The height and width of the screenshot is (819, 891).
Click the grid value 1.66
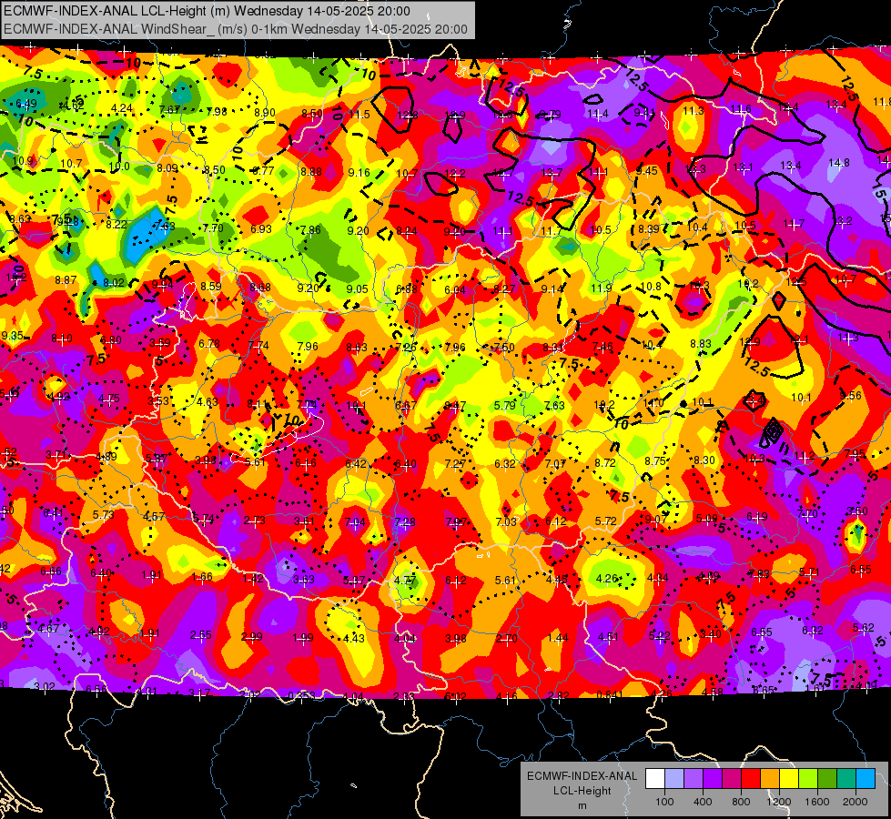202,576
